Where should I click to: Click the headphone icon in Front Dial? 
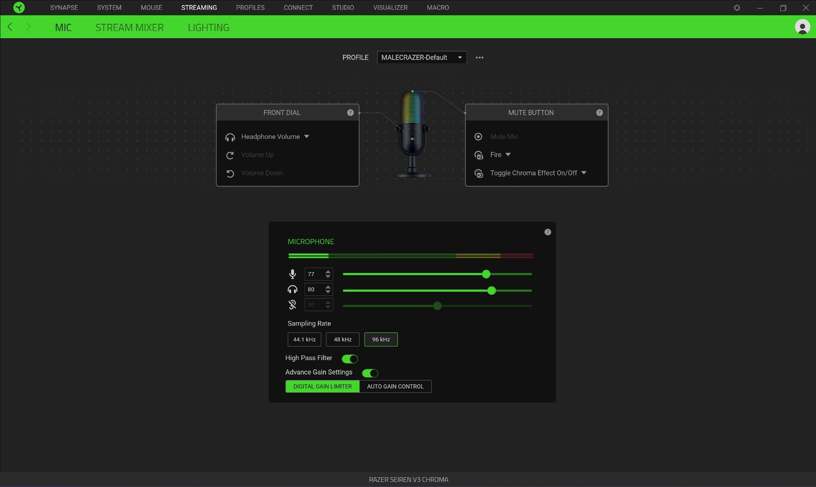pos(230,137)
